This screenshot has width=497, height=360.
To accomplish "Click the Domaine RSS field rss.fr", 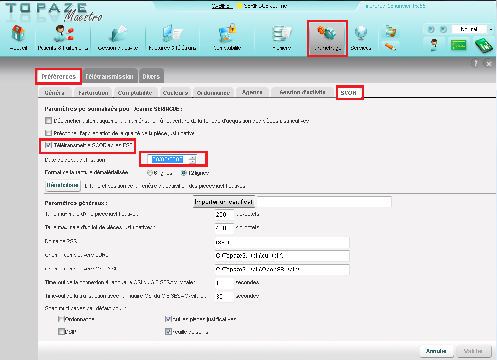I will point(282,242).
